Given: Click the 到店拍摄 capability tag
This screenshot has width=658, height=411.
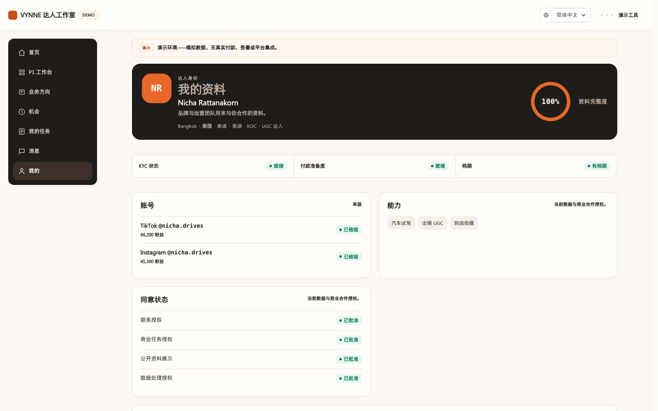Looking at the screenshot, I should (x=464, y=223).
